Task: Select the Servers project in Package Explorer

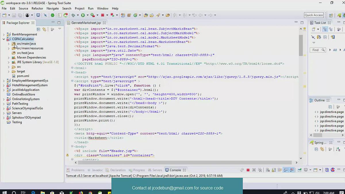Action: [17, 113]
